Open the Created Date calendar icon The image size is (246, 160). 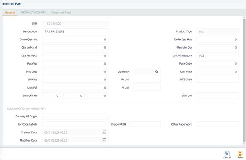point(104,132)
